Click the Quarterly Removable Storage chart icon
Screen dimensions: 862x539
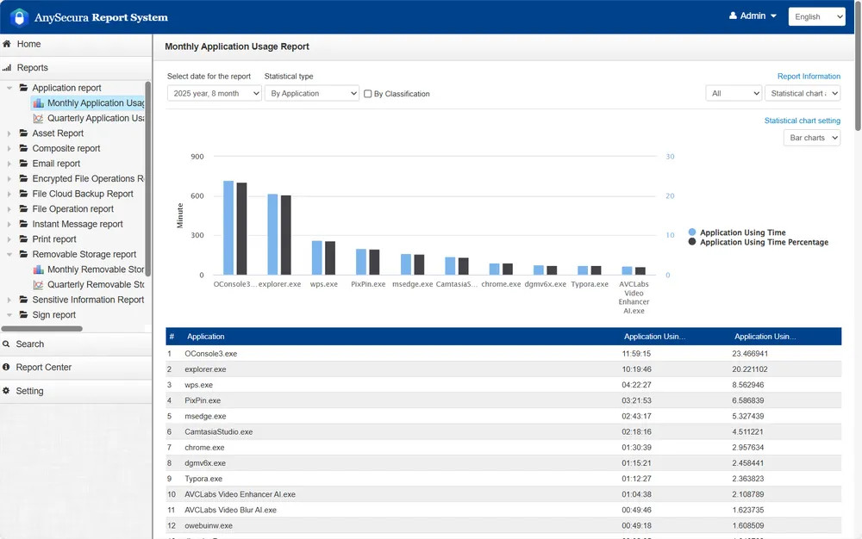point(39,285)
